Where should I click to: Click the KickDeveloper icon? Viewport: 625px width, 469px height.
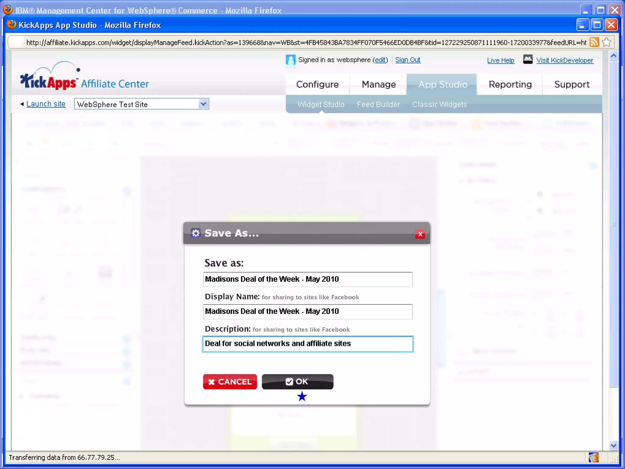coord(528,60)
